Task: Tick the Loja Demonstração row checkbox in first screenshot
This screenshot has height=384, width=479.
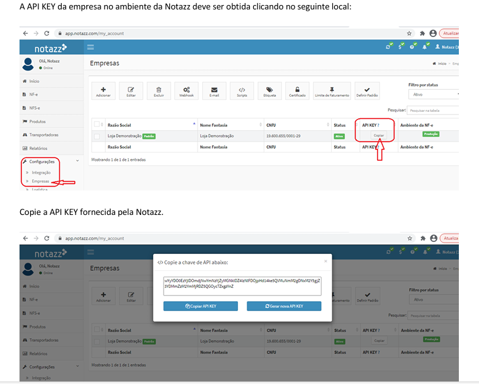Action: 97,136
